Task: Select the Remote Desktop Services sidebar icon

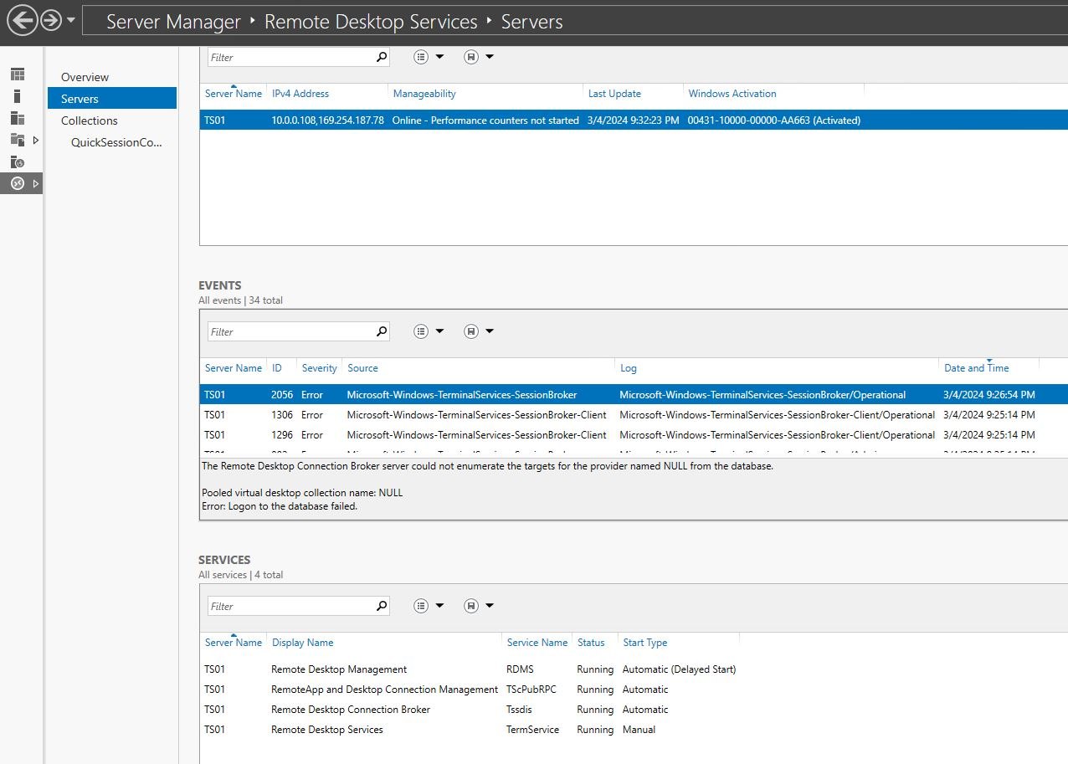Action: tap(18, 183)
